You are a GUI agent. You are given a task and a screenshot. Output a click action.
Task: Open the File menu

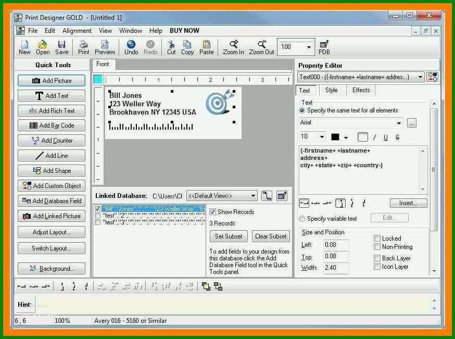pos(32,31)
